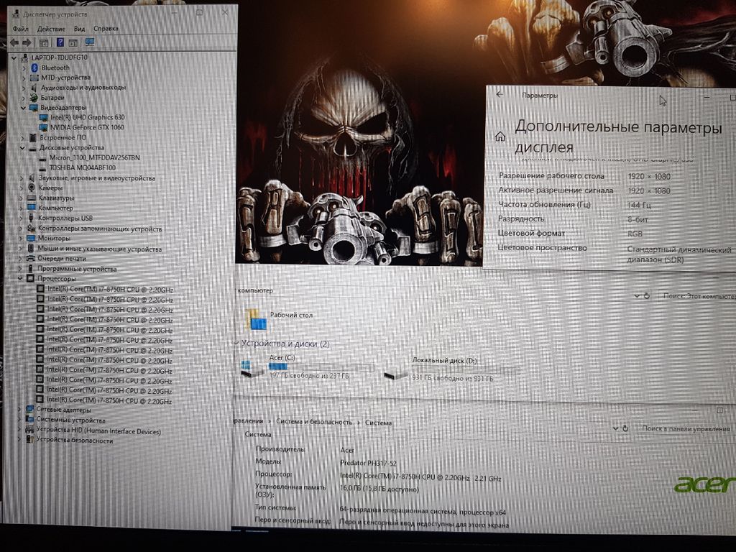Click the Система breadcrumb in Control Panel

tap(378, 423)
